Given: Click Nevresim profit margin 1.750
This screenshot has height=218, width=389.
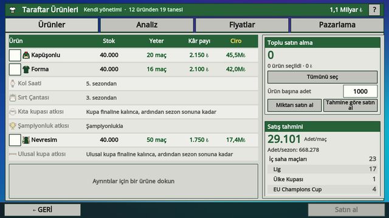Looking at the screenshot, I should (x=199, y=140).
